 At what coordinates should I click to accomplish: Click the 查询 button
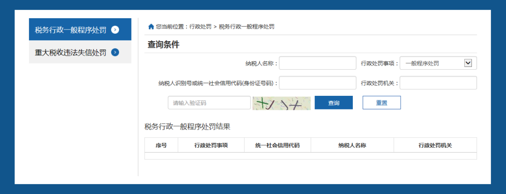coord(334,103)
